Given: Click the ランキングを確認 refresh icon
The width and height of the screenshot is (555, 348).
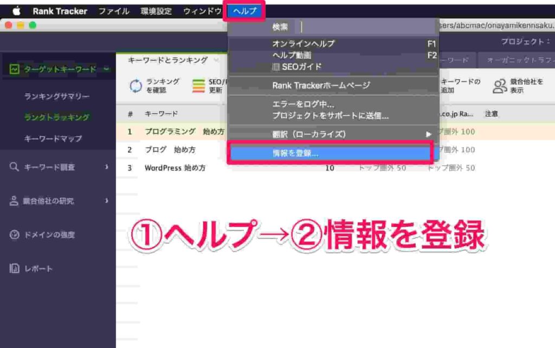Looking at the screenshot, I should click(x=135, y=86).
